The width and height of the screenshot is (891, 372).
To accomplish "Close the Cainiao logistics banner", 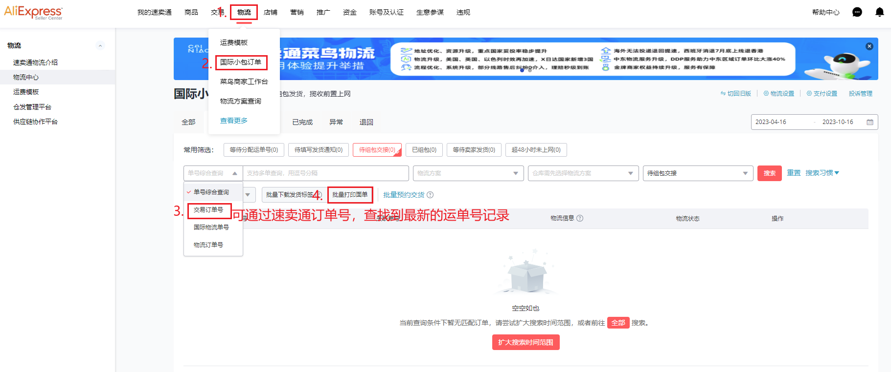I will [869, 46].
